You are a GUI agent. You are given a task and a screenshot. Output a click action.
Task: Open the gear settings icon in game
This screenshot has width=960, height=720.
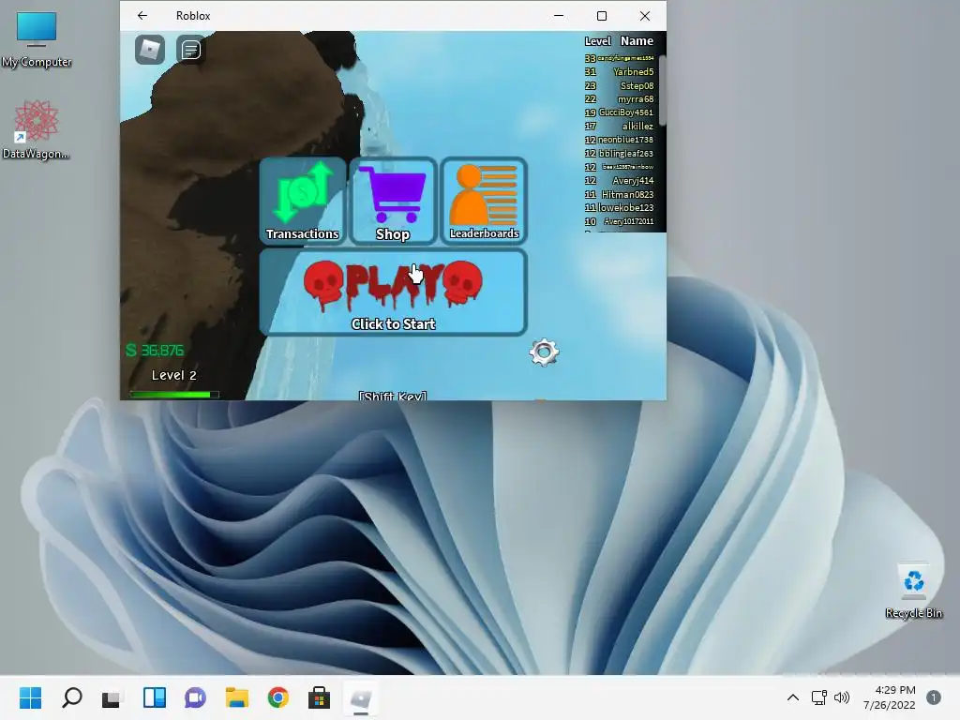pyautogui.click(x=545, y=352)
